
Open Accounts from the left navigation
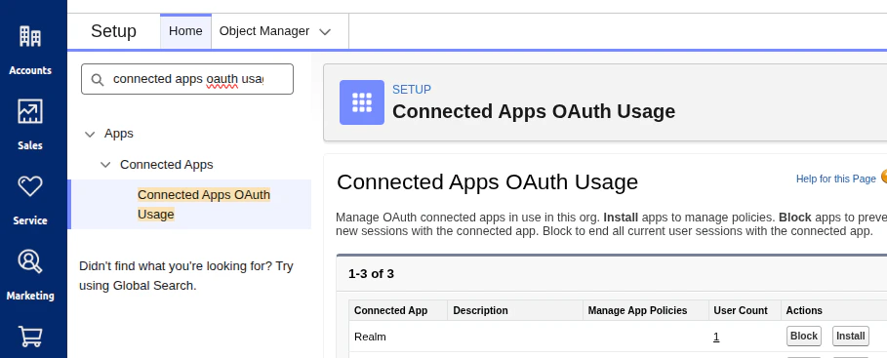(x=30, y=50)
